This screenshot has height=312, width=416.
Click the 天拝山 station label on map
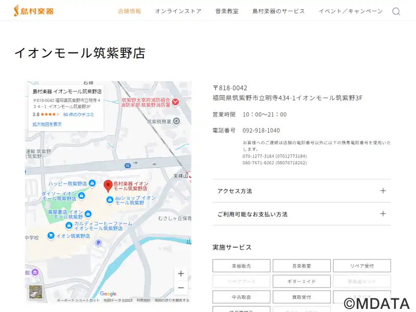pos(180,176)
